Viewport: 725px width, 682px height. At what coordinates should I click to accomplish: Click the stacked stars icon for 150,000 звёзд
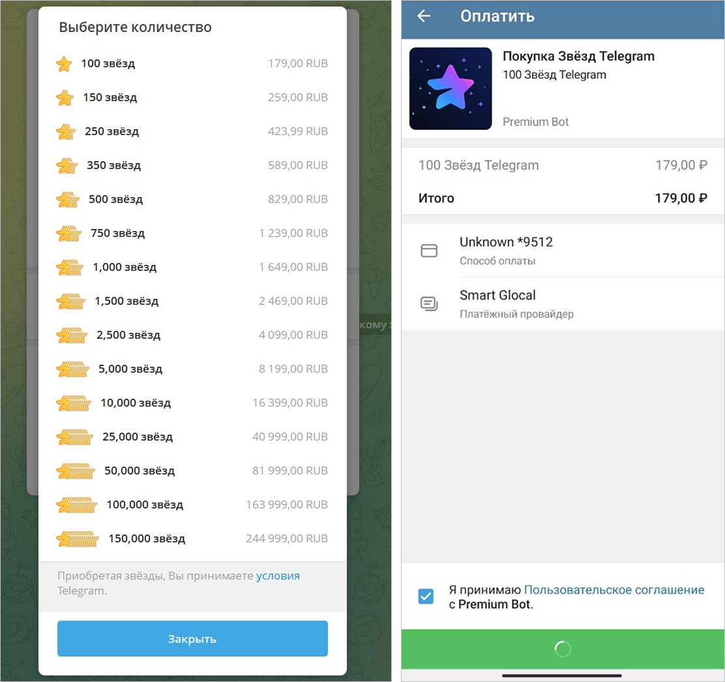(x=77, y=539)
